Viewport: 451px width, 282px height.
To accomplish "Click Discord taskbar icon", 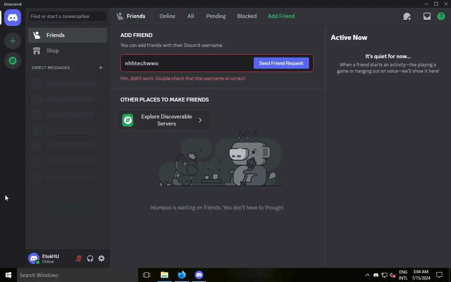I will tap(199, 275).
